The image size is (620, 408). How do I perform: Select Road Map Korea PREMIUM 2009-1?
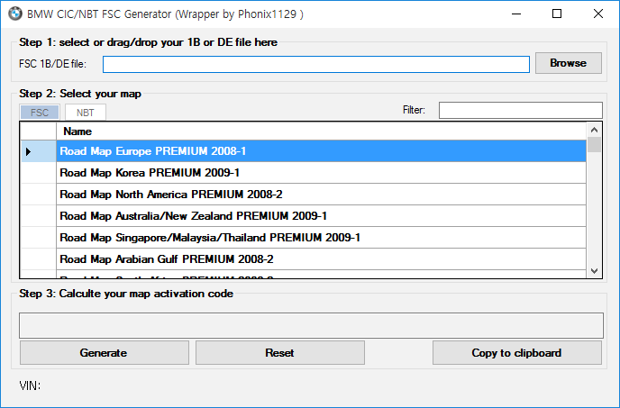click(321, 173)
